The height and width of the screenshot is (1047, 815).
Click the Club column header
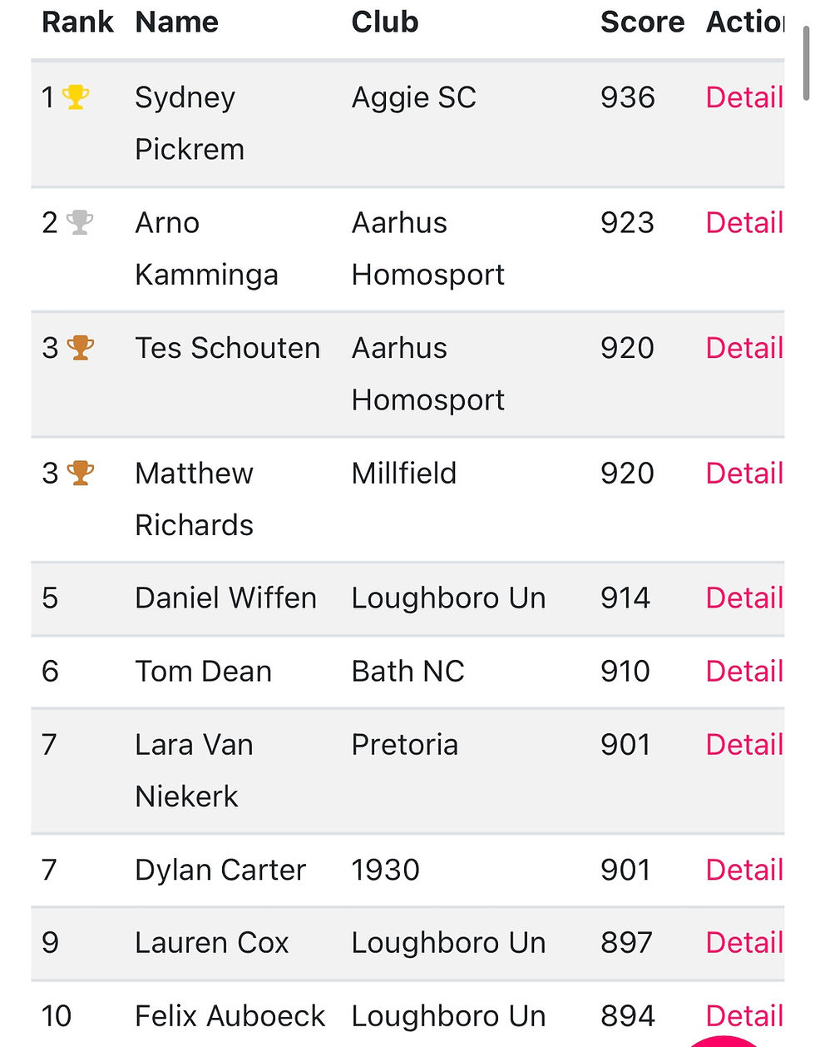pos(385,22)
